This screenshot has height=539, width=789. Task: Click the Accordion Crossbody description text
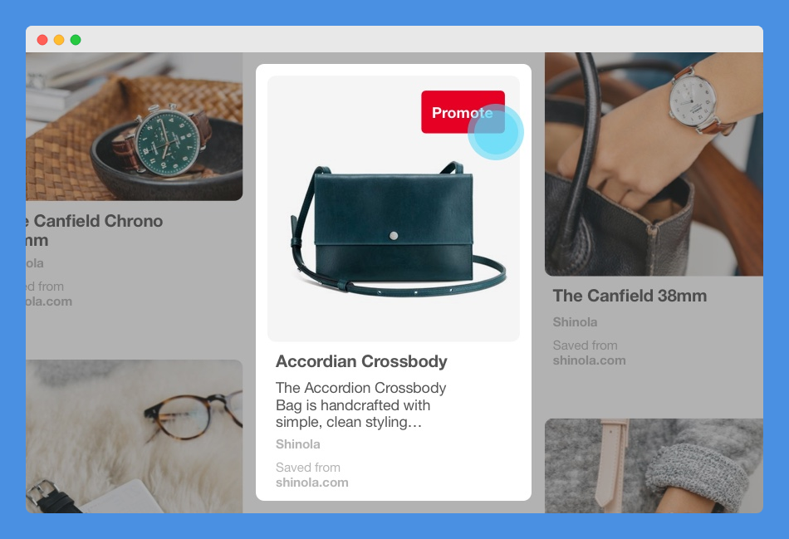(360, 404)
